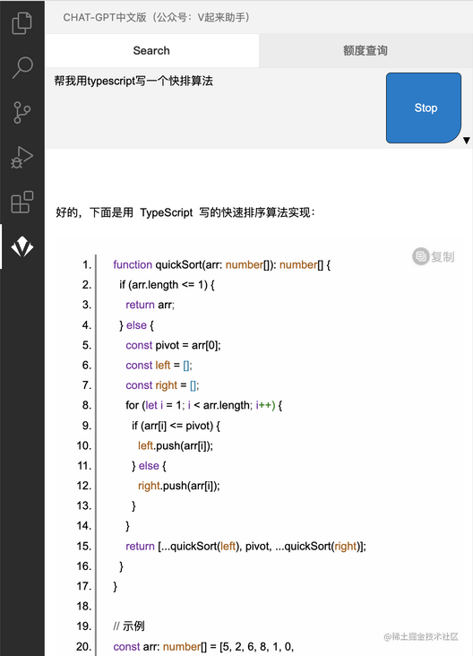Viewport: 473px width, 656px height.
Task: Click code line 9 if arr[i] <= pivot
Action: [176, 426]
